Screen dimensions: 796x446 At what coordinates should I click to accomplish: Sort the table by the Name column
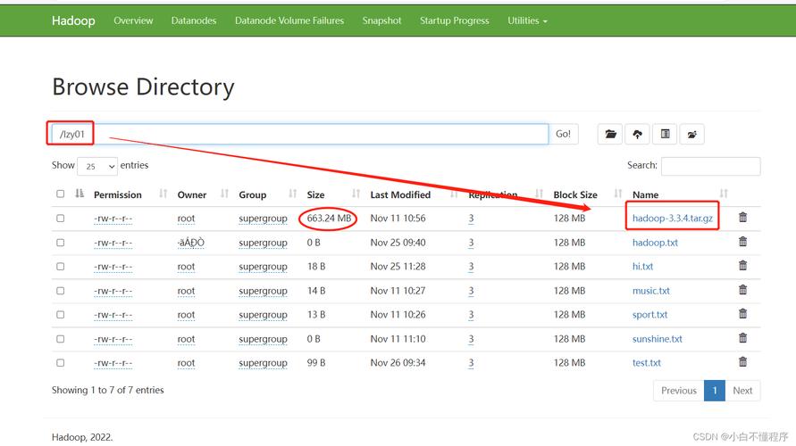coord(645,194)
